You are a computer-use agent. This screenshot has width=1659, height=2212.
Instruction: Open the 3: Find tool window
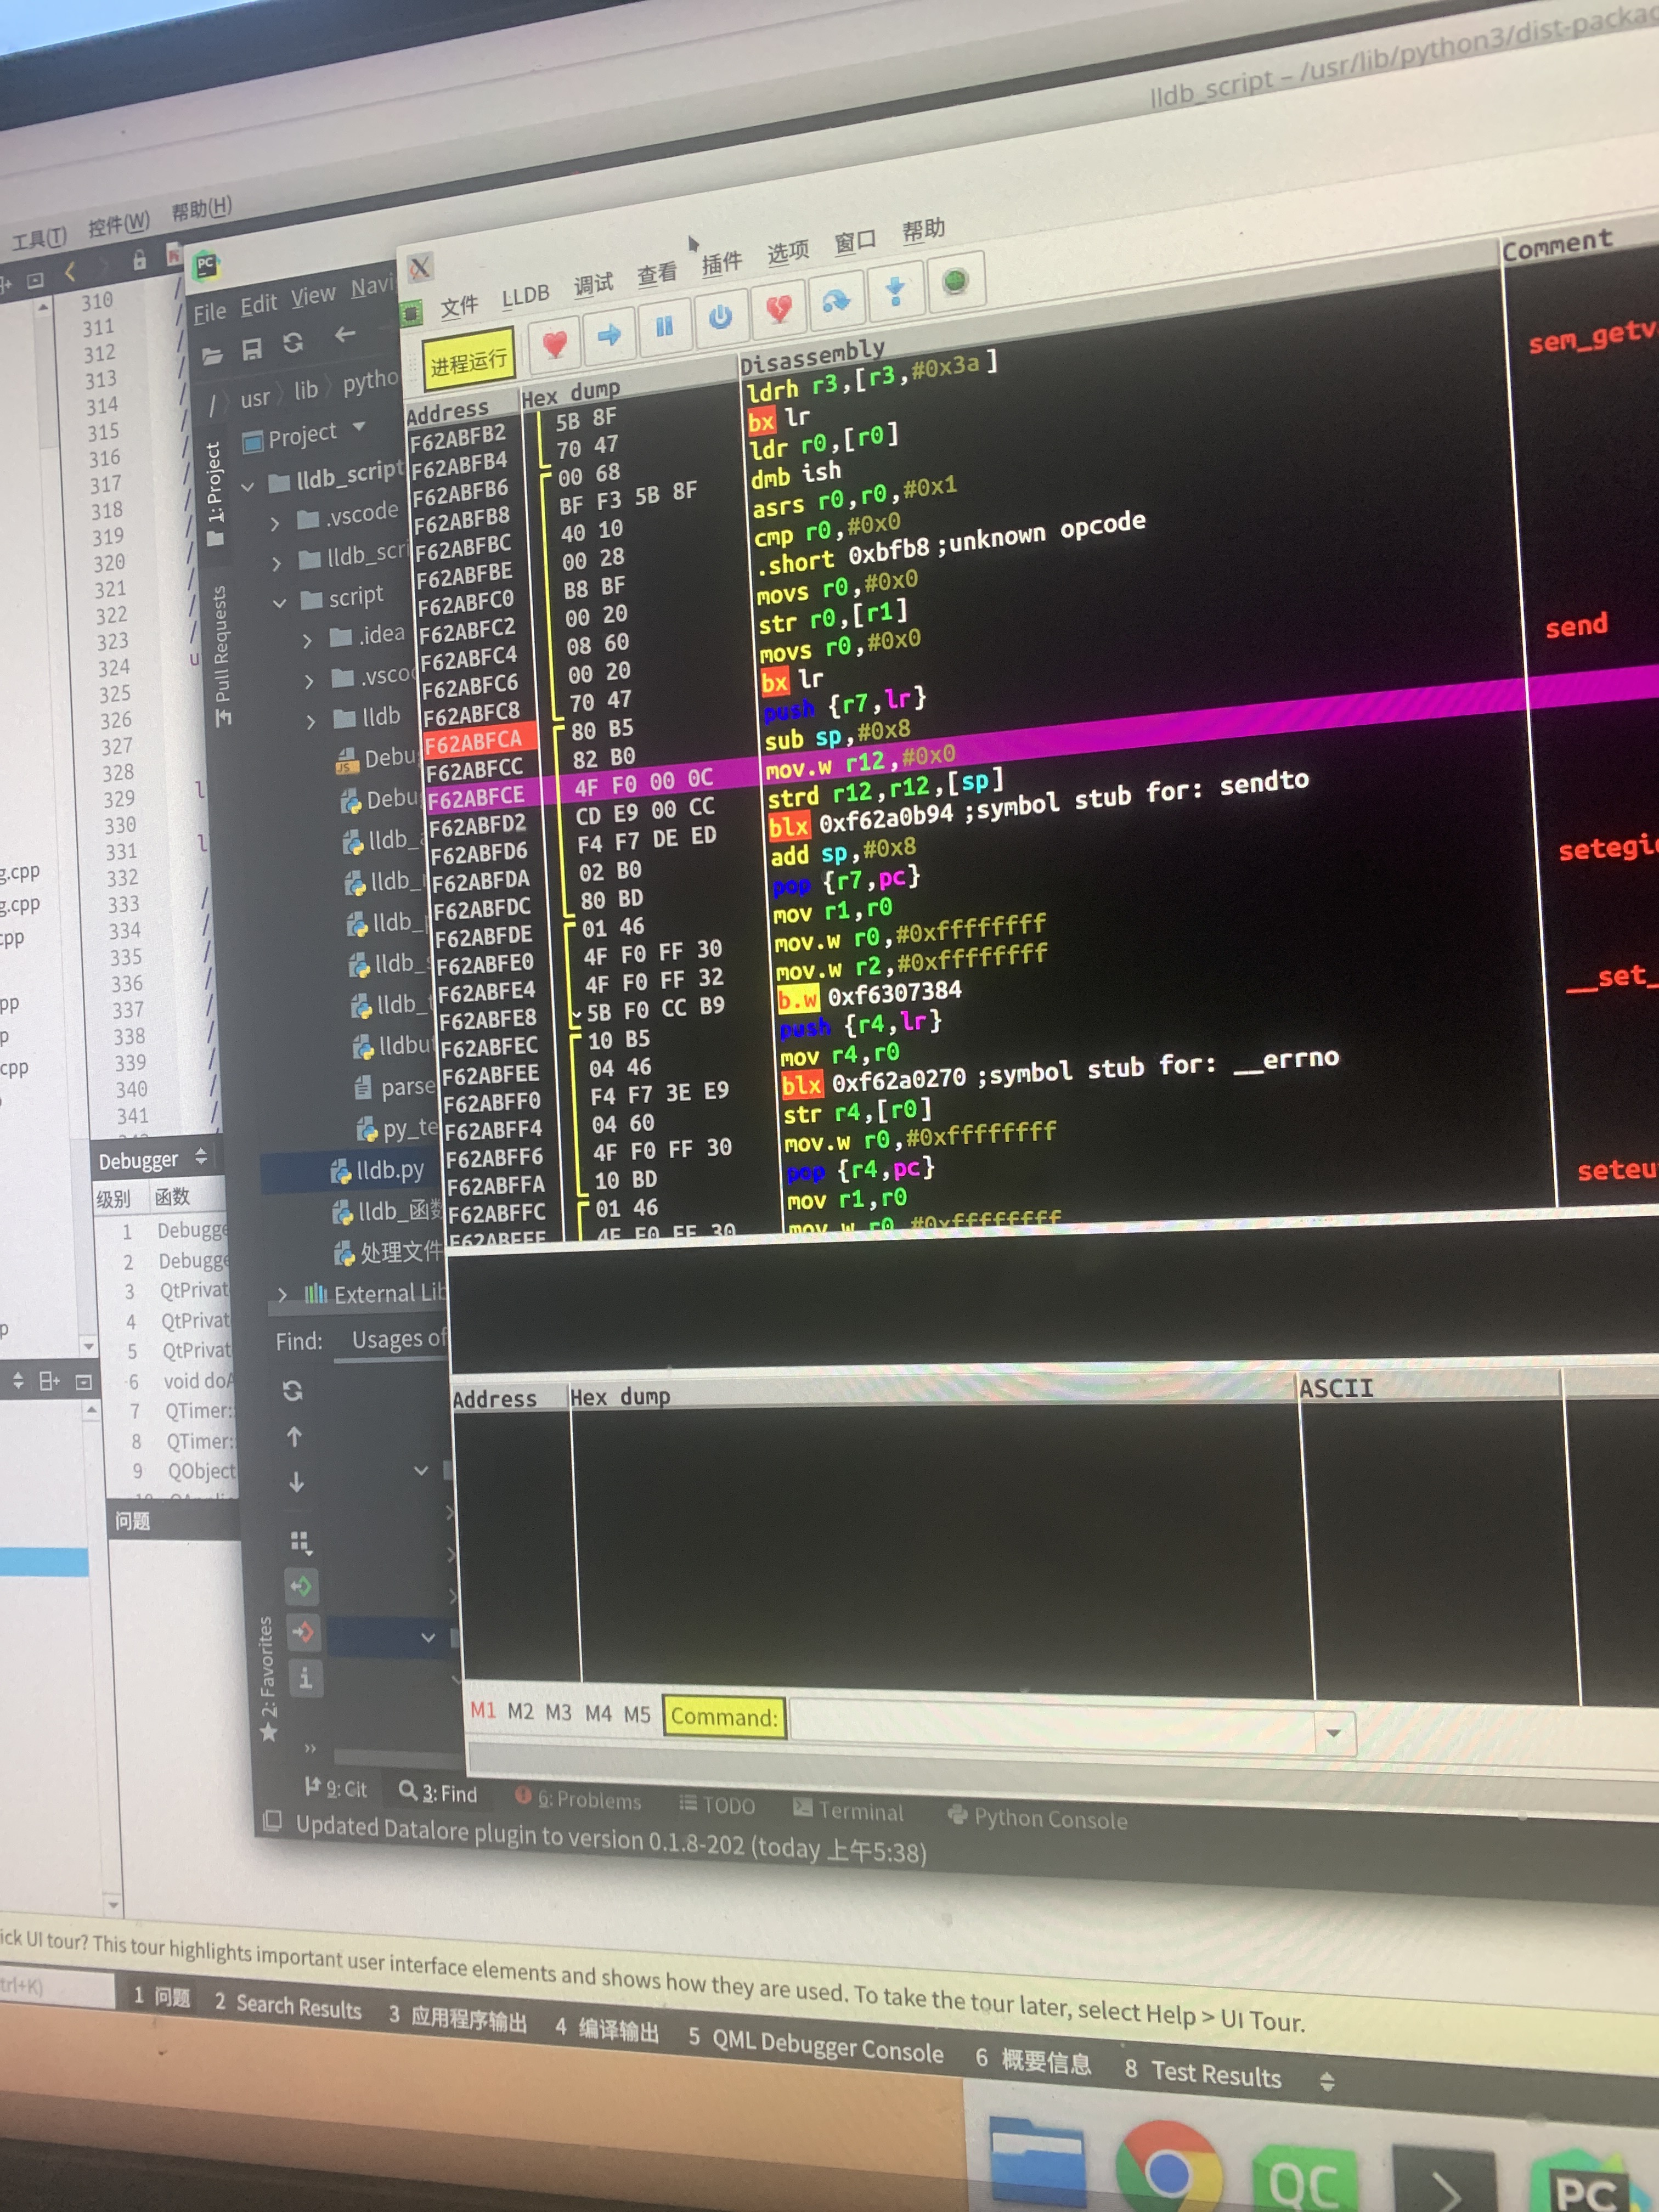click(438, 1793)
